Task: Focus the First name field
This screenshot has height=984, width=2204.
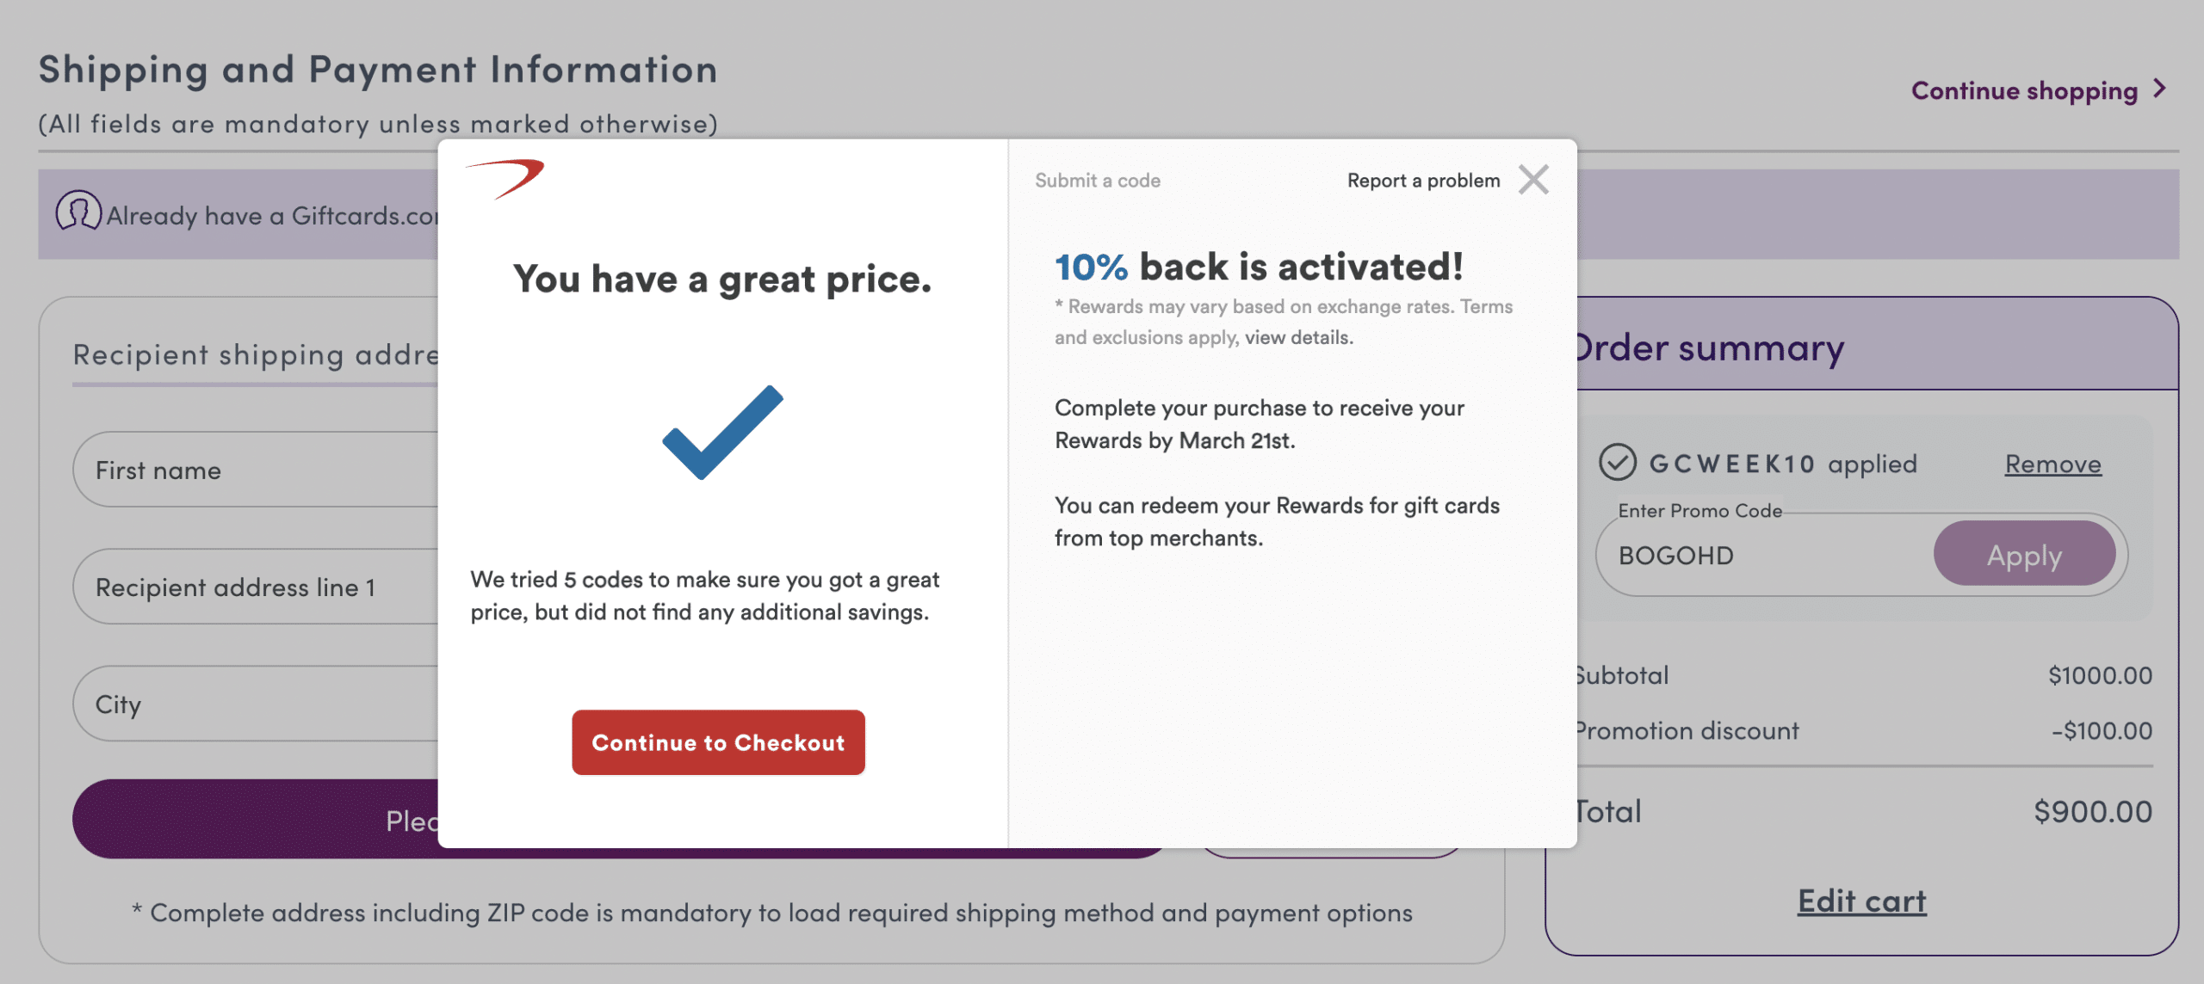Action: [258, 470]
